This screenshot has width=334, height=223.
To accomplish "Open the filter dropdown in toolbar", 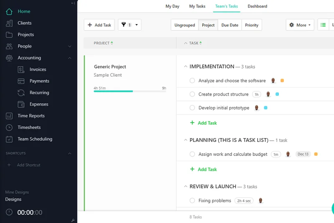I will [x=129, y=25].
